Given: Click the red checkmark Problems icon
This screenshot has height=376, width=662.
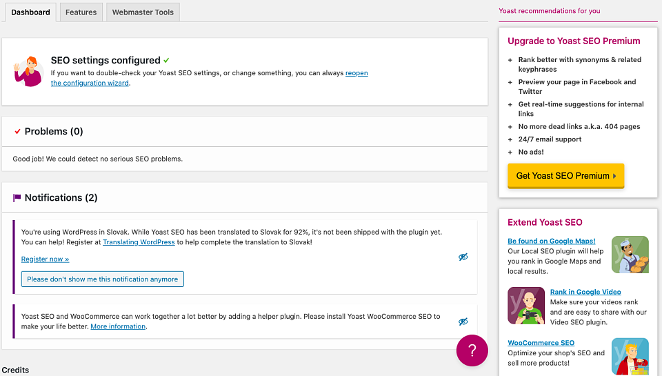Looking at the screenshot, I should click(x=17, y=131).
